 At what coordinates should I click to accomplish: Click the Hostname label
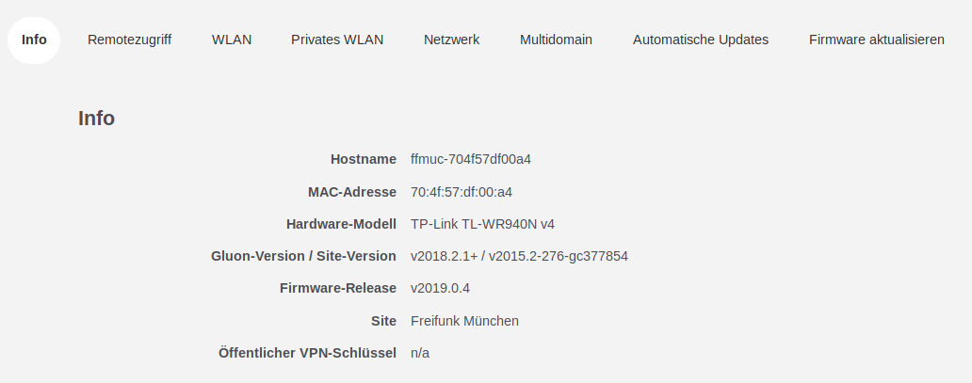click(364, 159)
